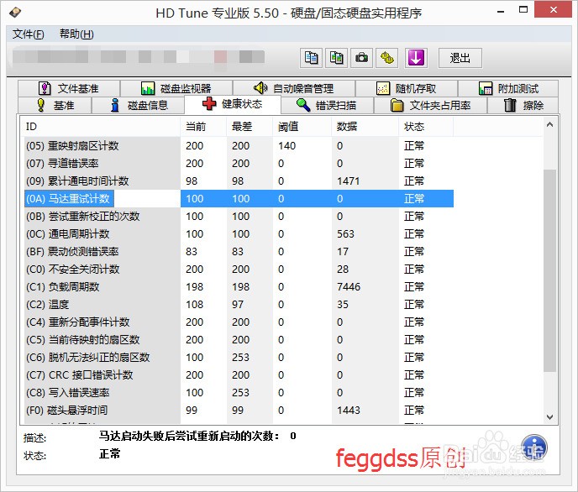578x492 pixels.
Task: Click the 磁盘监视器 chart icon
Action: 148,88
